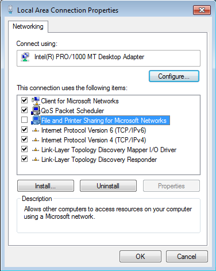Click the TCP/IPv6 protocol icon
The height and width of the screenshot is (271, 216).
pos(36,130)
